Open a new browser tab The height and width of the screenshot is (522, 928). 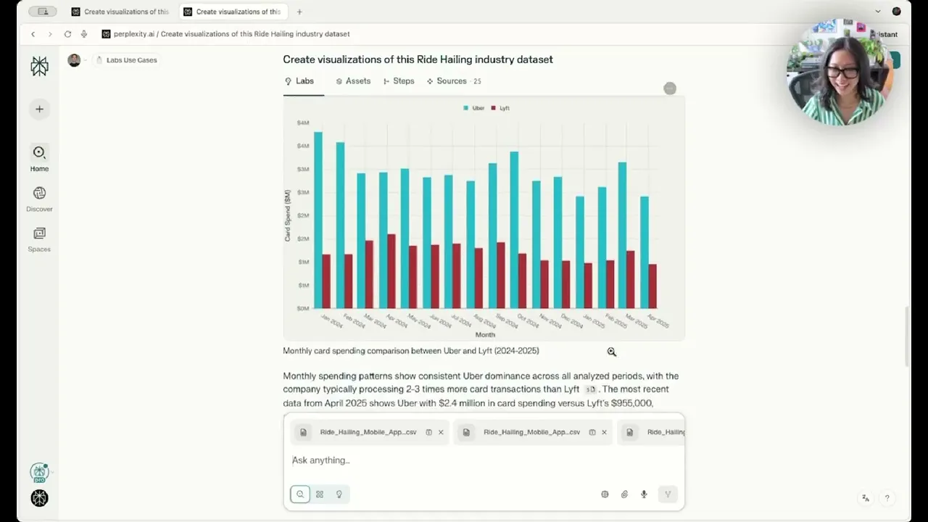tap(299, 12)
